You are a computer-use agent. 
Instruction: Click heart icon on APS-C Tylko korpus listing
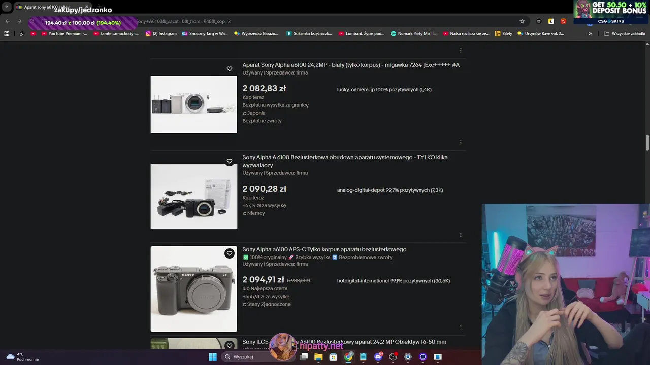tap(230, 253)
